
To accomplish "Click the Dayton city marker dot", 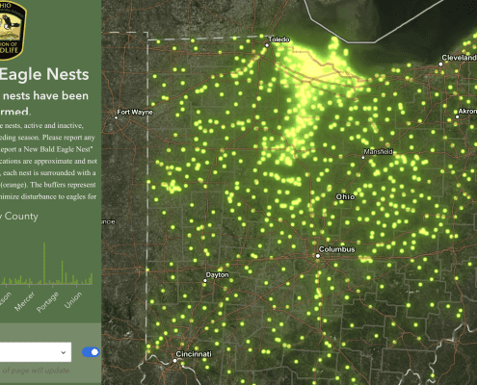I will pos(205,281).
